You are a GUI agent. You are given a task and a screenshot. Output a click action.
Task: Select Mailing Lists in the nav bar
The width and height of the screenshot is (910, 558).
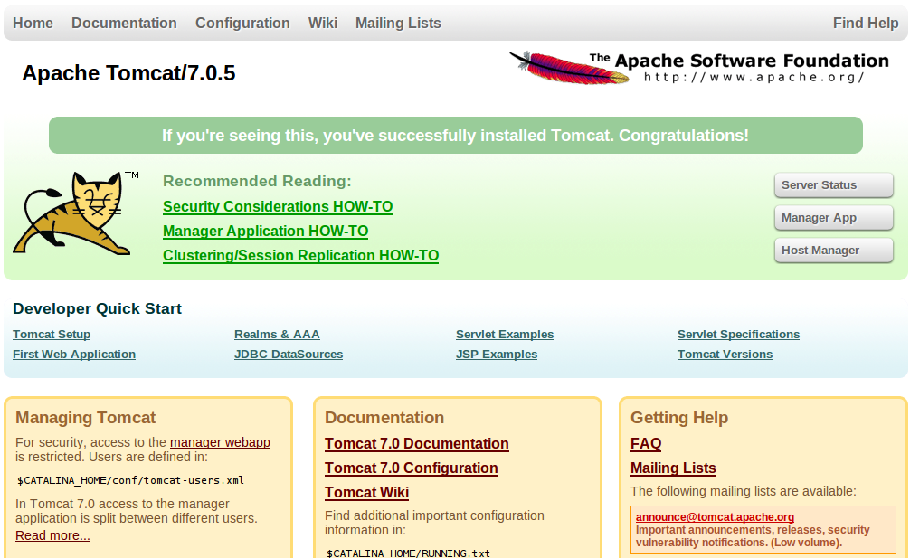pyautogui.click(x=398, y=24)
